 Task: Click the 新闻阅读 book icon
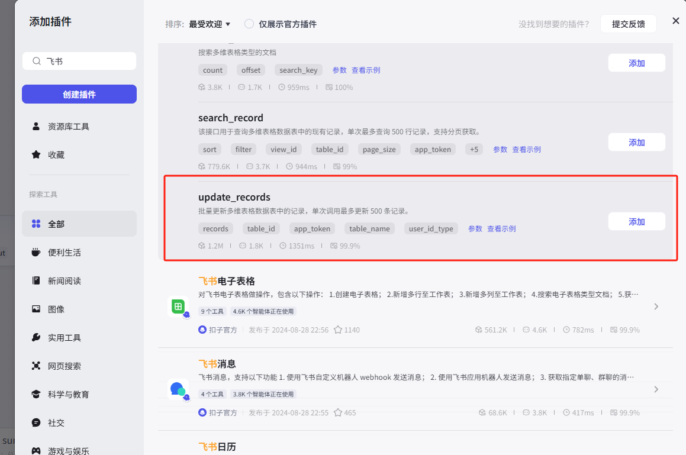[36, 280]
